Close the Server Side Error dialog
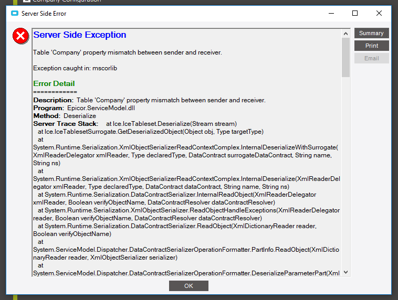Image resolution: width=398 pixels, height=300 pixels. click(x=379, y=13)
